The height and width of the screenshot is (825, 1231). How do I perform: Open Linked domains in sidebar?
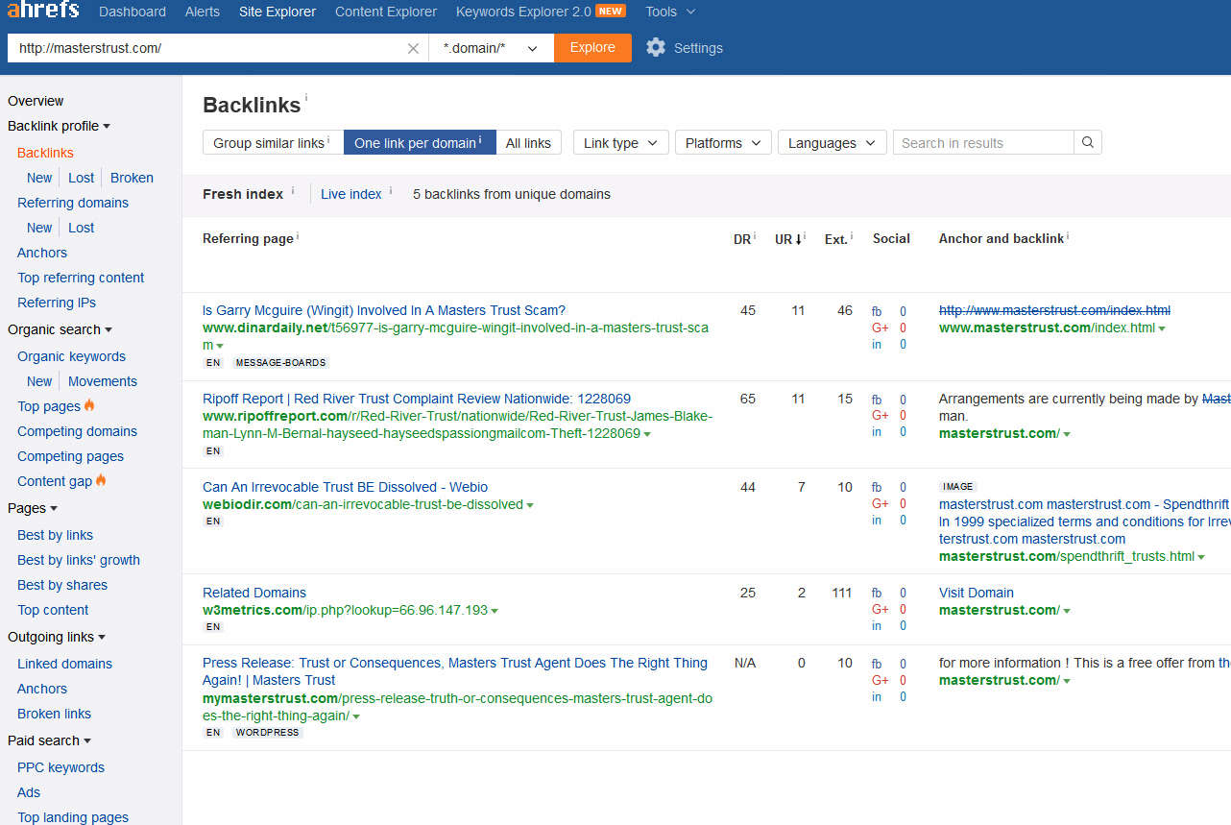(x=64, y=664)
